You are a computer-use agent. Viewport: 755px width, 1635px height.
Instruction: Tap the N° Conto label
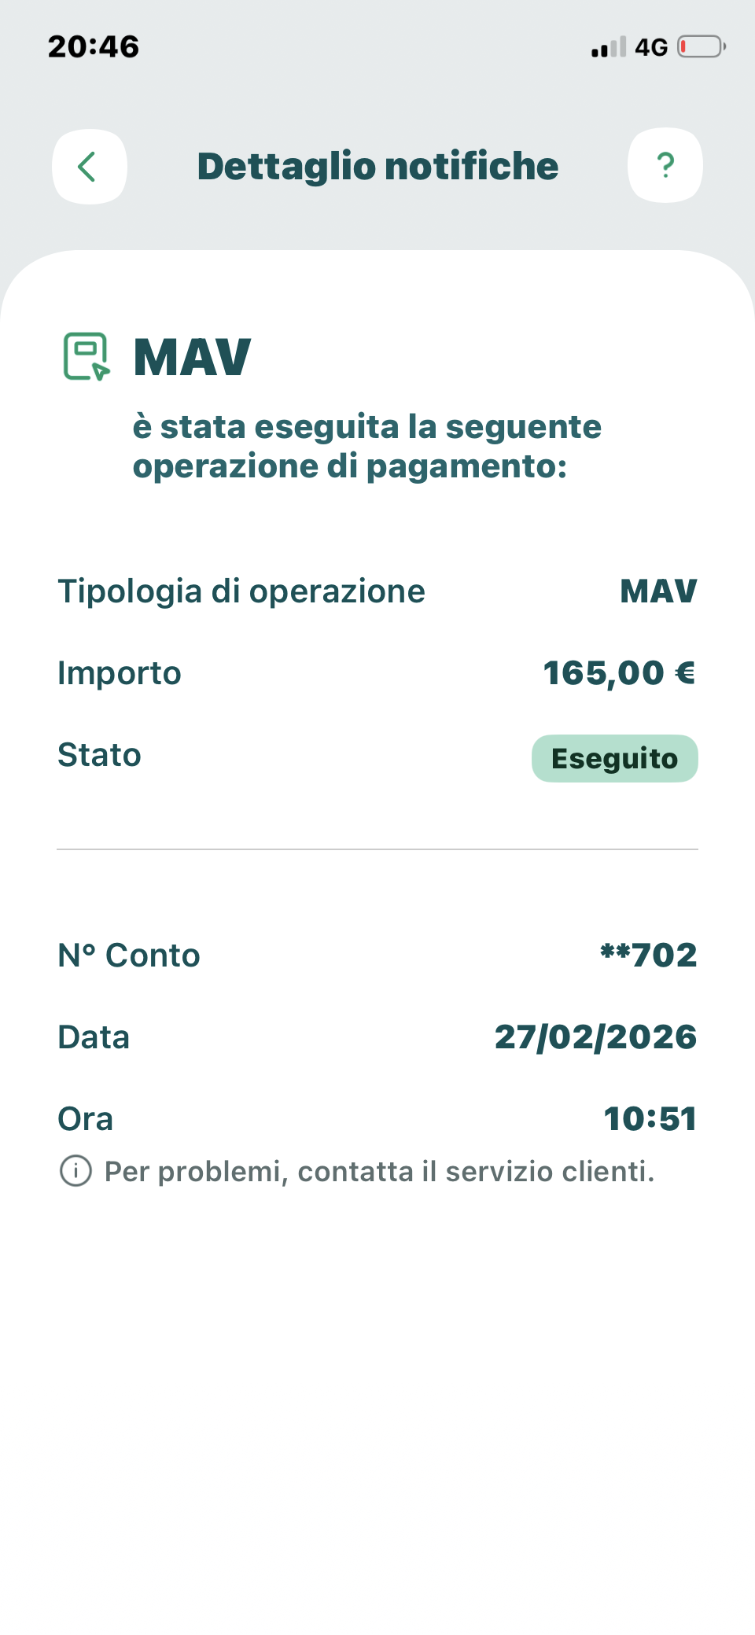(x=129, y=956)
